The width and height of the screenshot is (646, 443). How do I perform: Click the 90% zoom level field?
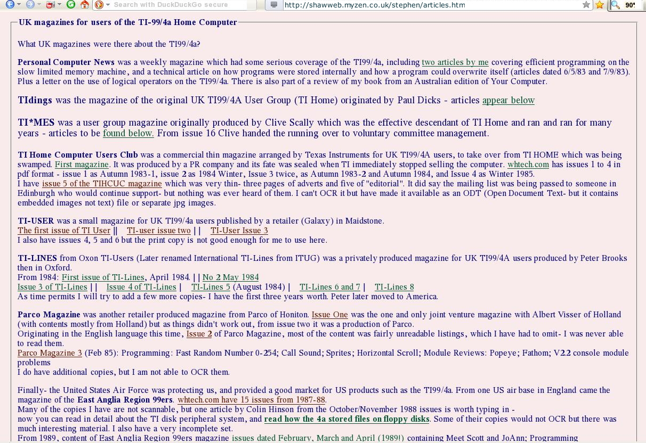(630, 4)
